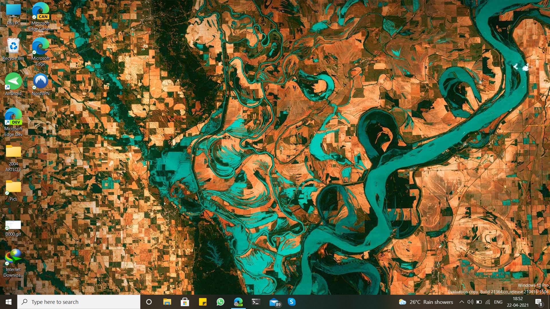The image size is (550, 309).
Task: Select the 0000.gif file thumbnail
Action: point(13,225)
